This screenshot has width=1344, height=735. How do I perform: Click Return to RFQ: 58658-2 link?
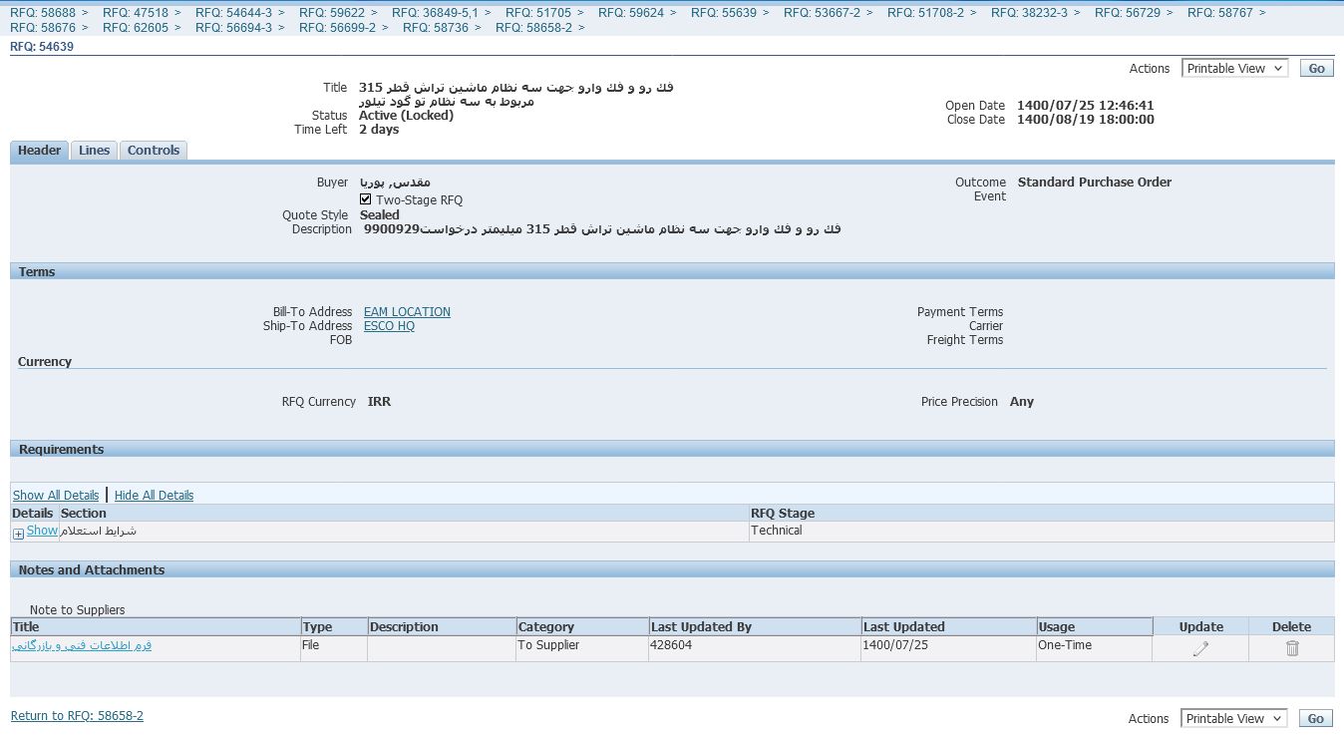(x=77, y=716)
